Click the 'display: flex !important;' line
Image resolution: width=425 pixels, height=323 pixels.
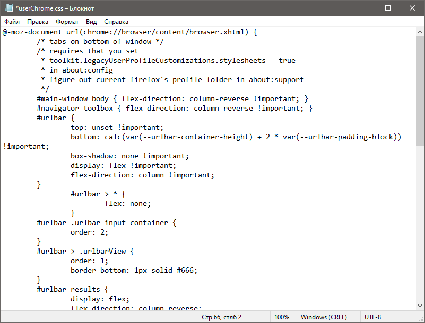(x=123, y=165)
